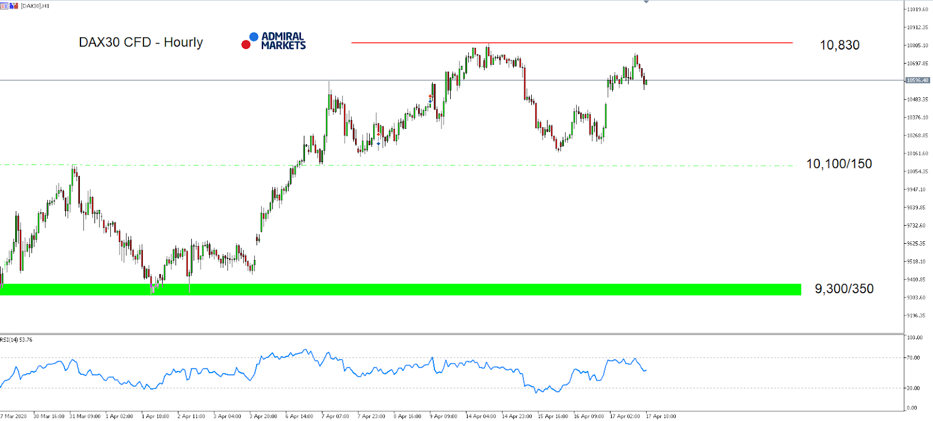
Task: Click price axis value 10805.10
Action: 917,45
